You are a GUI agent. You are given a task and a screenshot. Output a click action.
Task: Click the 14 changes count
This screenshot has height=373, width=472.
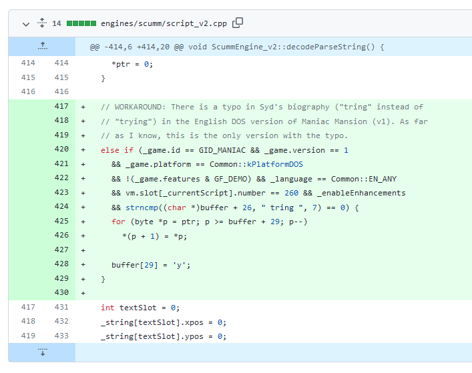pyautogui.click(x=57, y=23)
